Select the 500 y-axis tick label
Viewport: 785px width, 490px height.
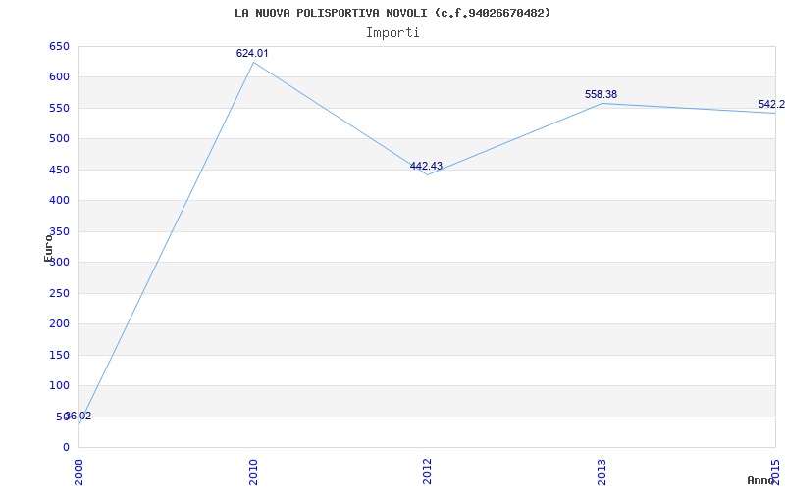tap(59, 138)
